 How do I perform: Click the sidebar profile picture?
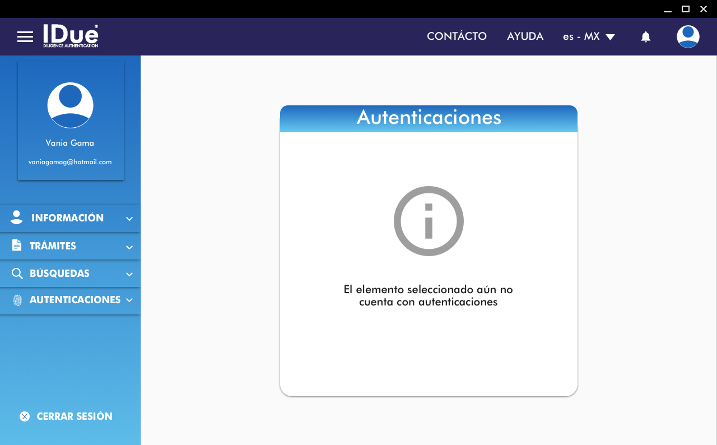pyautogui.click(x=70, y=105)
